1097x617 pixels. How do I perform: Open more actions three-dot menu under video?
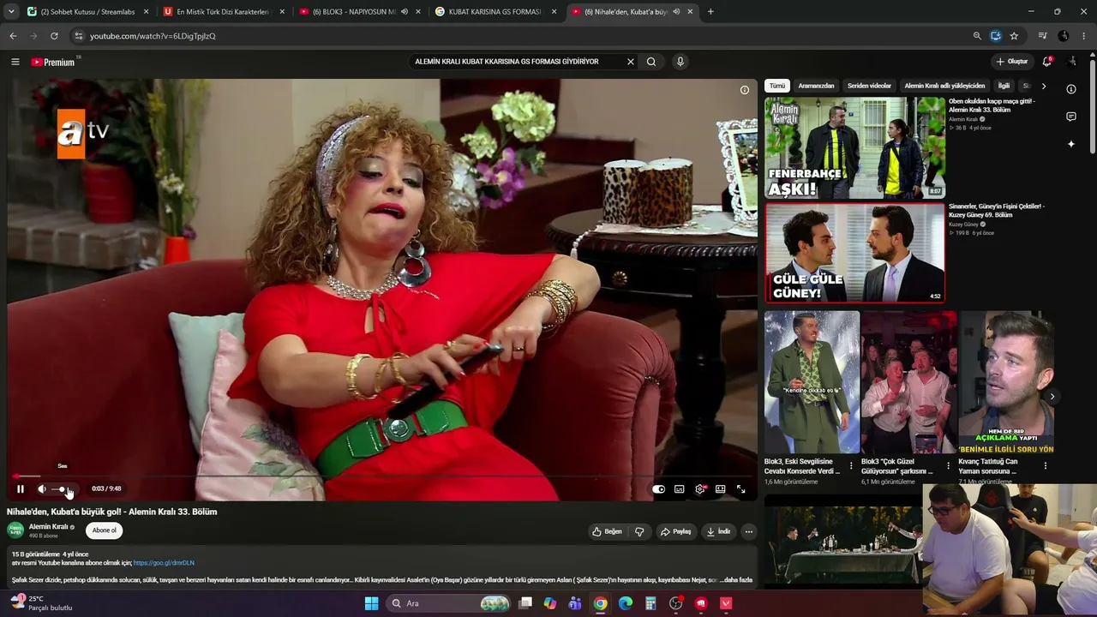[x=748, y=531]
